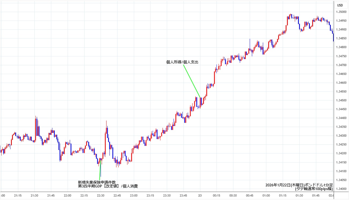
Task: Click the 23 hour marker on time axis
Action: [x=200, y=196]
